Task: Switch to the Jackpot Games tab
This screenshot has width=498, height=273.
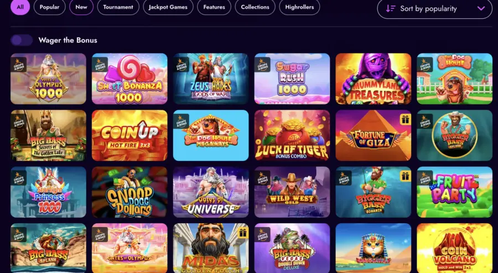Action: click(x=168, y=7)
